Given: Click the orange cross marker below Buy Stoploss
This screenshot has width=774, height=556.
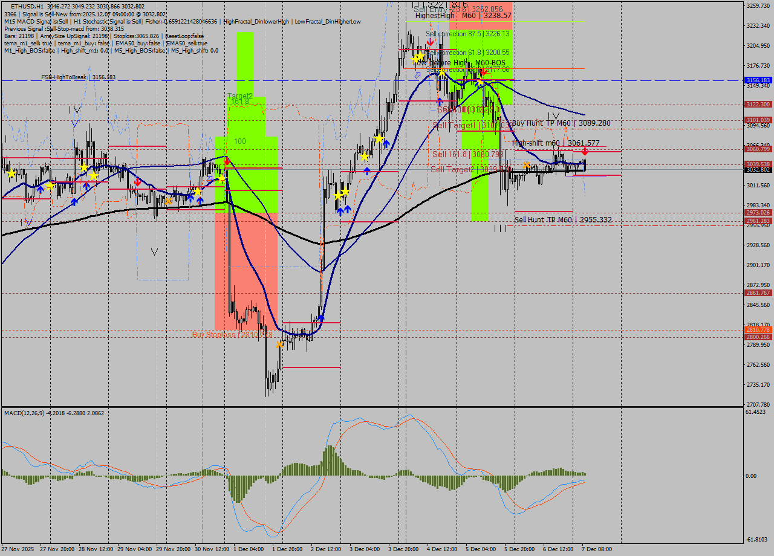Looking at the screenshot, I should point(279,344).
